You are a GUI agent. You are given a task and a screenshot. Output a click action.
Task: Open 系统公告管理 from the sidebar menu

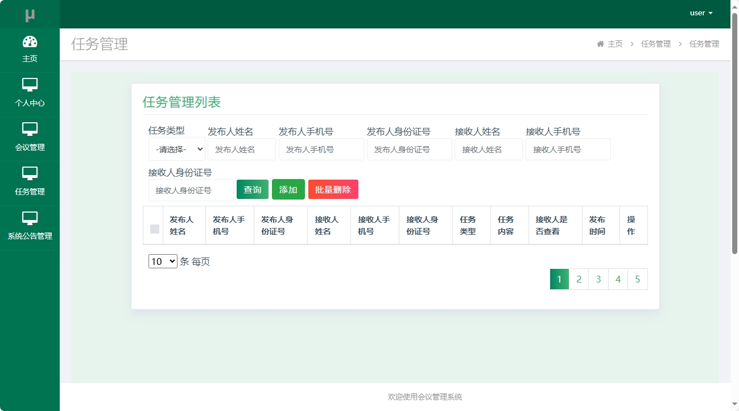point(30,227)
